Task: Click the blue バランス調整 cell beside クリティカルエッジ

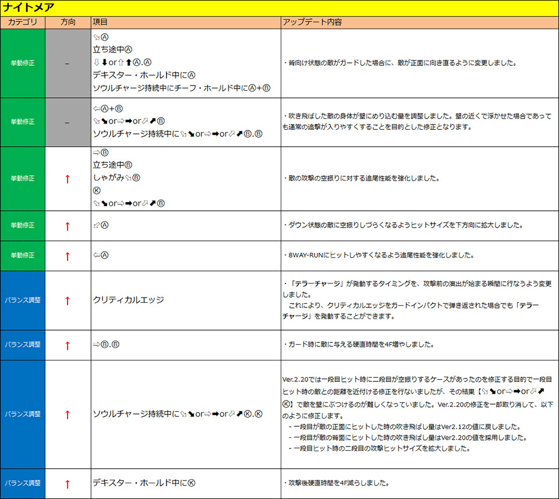Action: 23,300
